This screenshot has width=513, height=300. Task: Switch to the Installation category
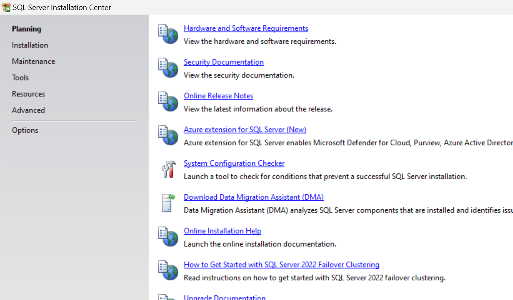coord(30,45)
